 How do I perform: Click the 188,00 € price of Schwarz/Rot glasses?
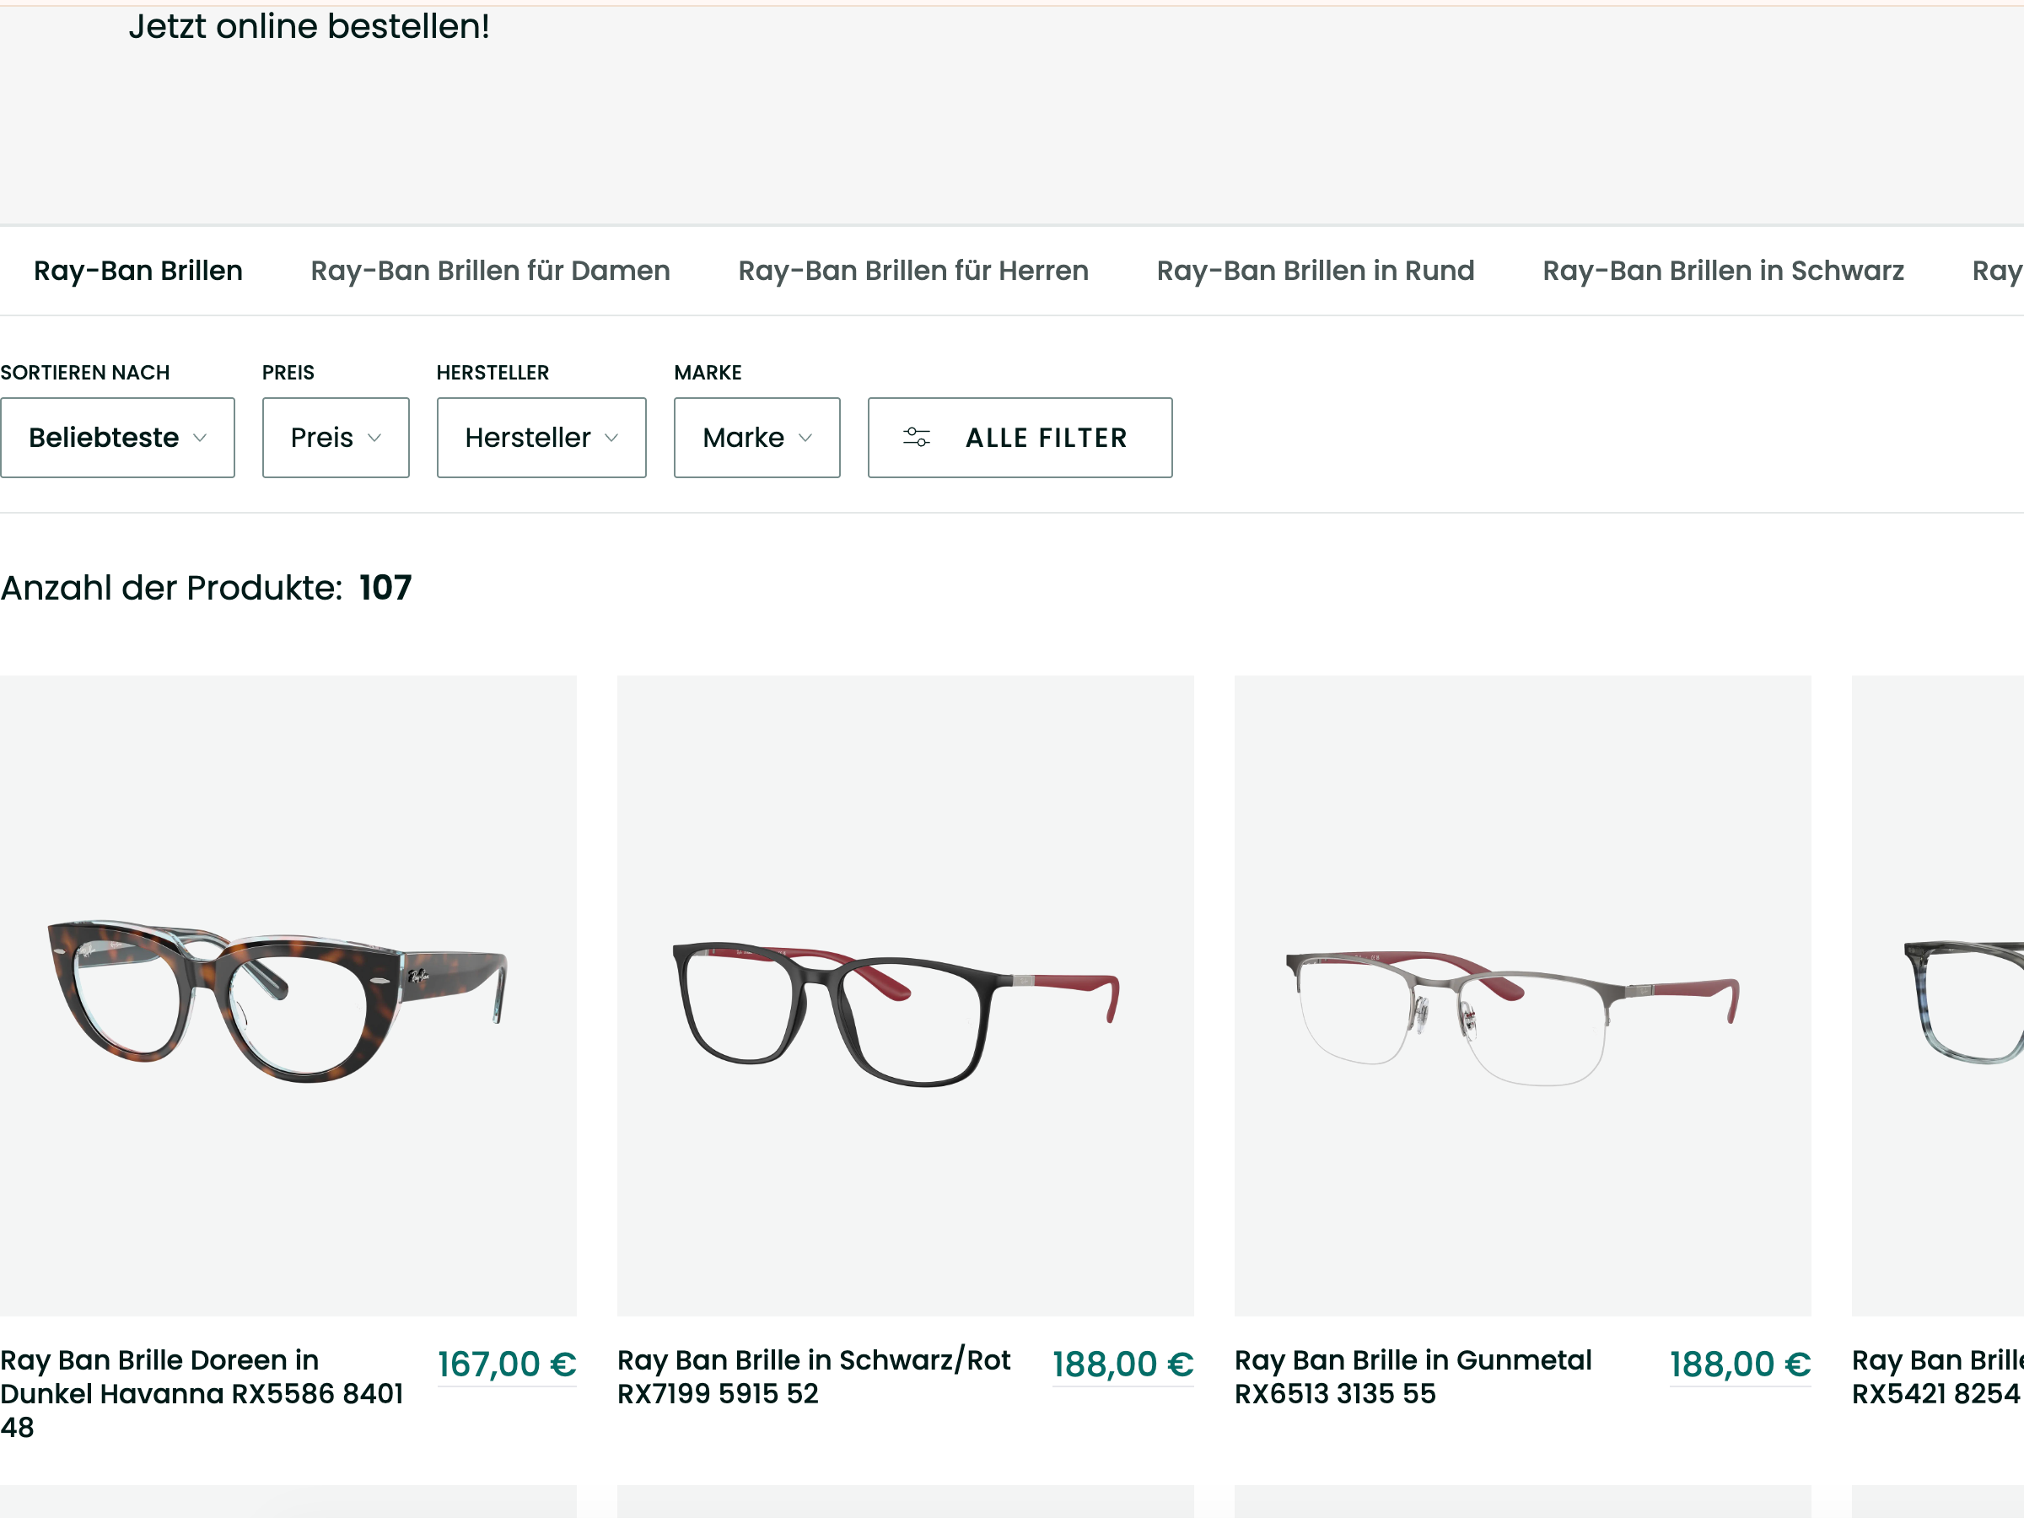coord(1122,1365)
